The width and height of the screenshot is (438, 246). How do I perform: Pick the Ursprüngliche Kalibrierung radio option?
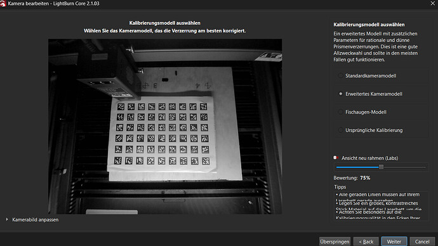[340, 130]
